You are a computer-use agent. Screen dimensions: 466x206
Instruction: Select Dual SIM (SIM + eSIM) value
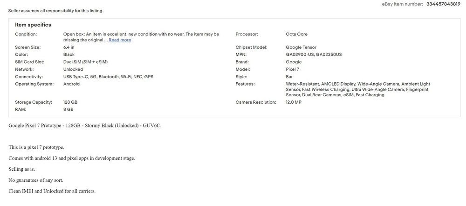[85, 62]
